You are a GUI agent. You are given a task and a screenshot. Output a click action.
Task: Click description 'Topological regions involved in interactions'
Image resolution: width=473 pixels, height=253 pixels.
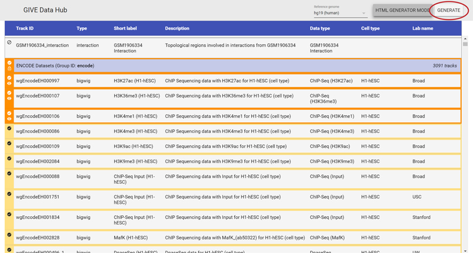coord(230,46)
